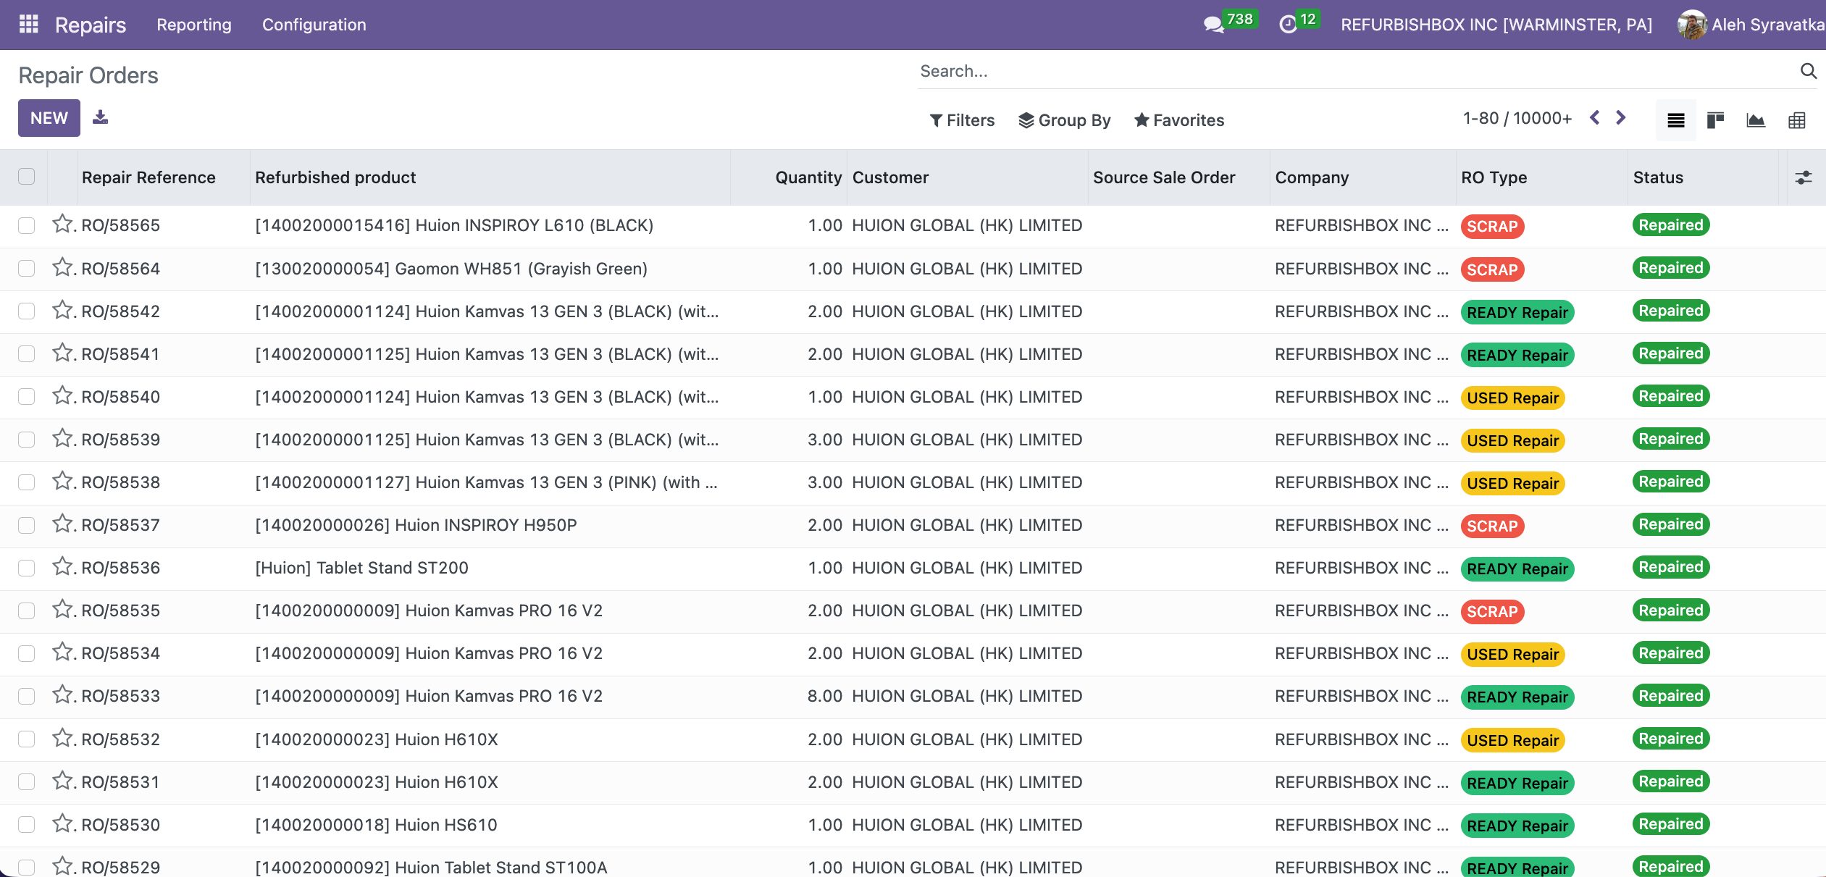Sort by Repair Reference column
The height and width of the screenshot is (877, 1826).
tap(148, 177)
